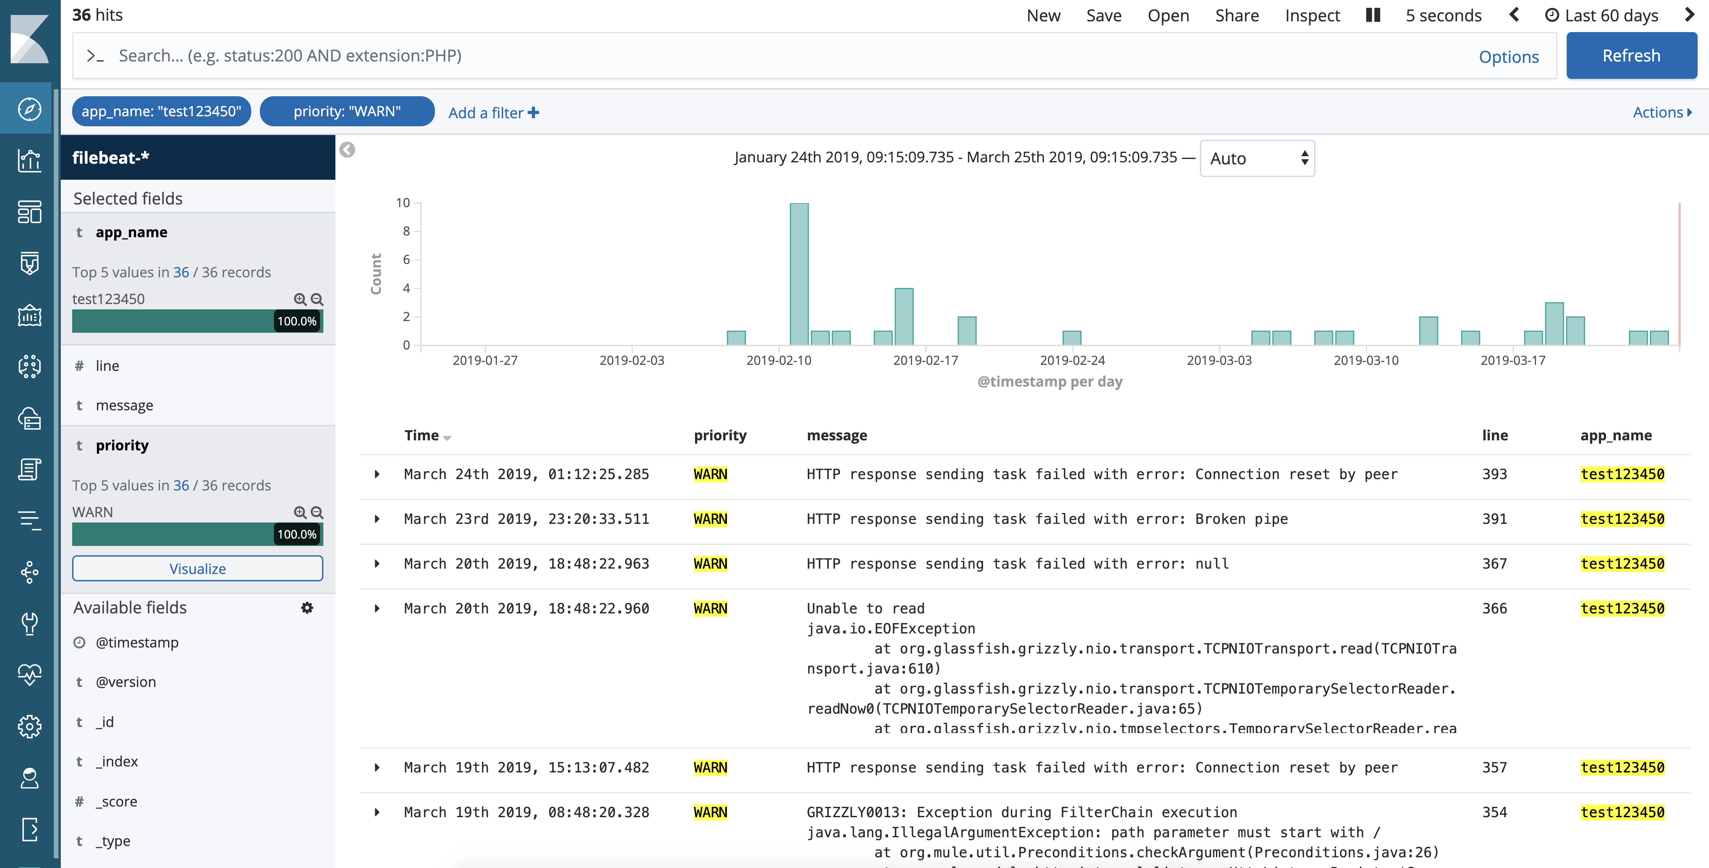Image resolution: width=1709 pixels, height=868 pixels.
Task: Open the Monitoring heartbeat icon
Action: (29, 675)
